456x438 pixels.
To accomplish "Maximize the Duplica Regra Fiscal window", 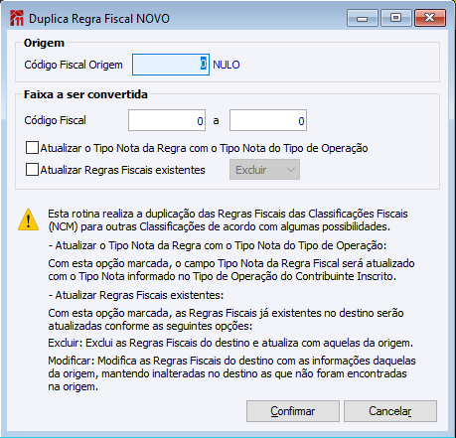I will pyautogui.click(x=396, y=18).
